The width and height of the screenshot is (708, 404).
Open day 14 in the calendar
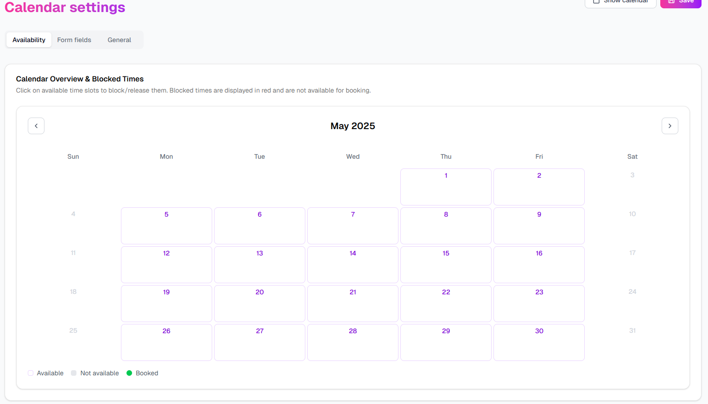click(353, 265)
